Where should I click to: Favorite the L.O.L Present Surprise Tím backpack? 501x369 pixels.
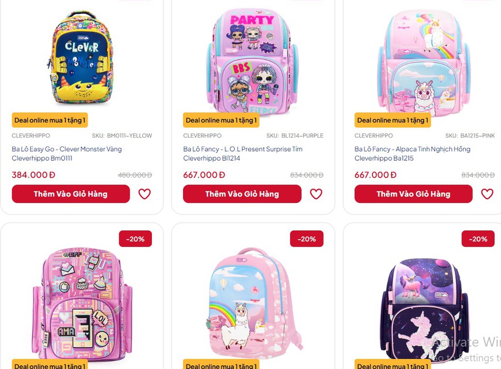tap(316, 193)
